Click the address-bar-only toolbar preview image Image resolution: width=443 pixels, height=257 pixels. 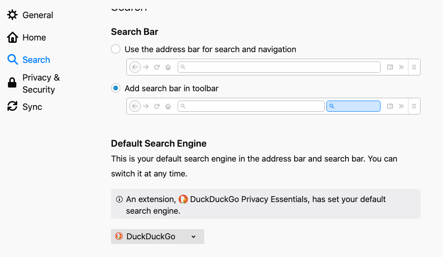tap(273, 67)
